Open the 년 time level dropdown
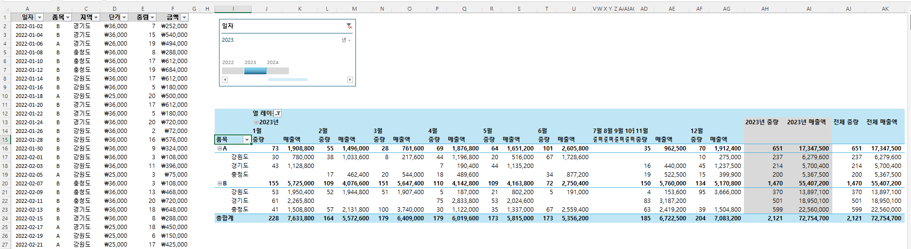911x249 pixels. pyautogui.click(x=346, y=40)
